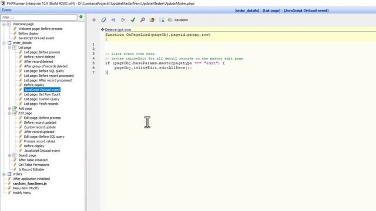Open the Before record updated event
This screenshot has height=211, width=376.
click(x=40, y=122)
